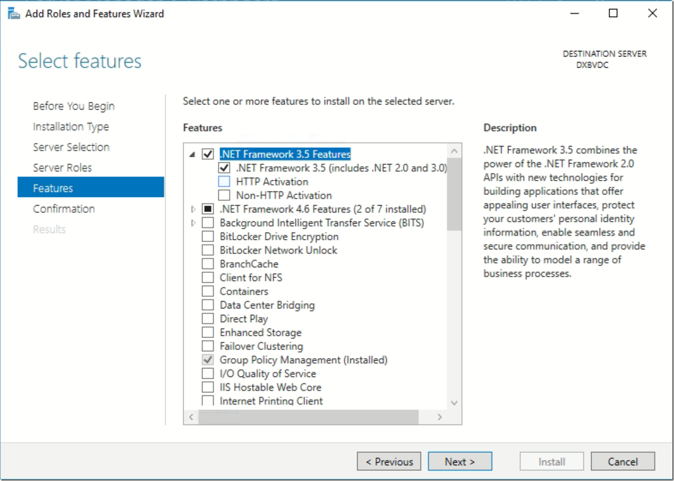Click the Next button
Screen dimensions: 674x481
(x=460, y=461)
